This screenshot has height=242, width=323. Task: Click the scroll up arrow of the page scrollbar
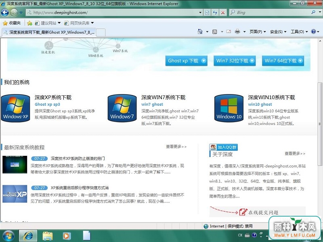tap(320, 41)
